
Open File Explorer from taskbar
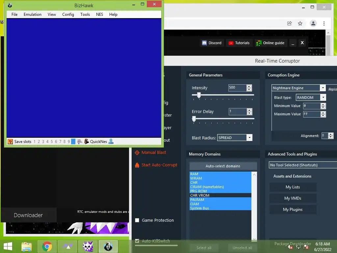click(x=27, y=246)
